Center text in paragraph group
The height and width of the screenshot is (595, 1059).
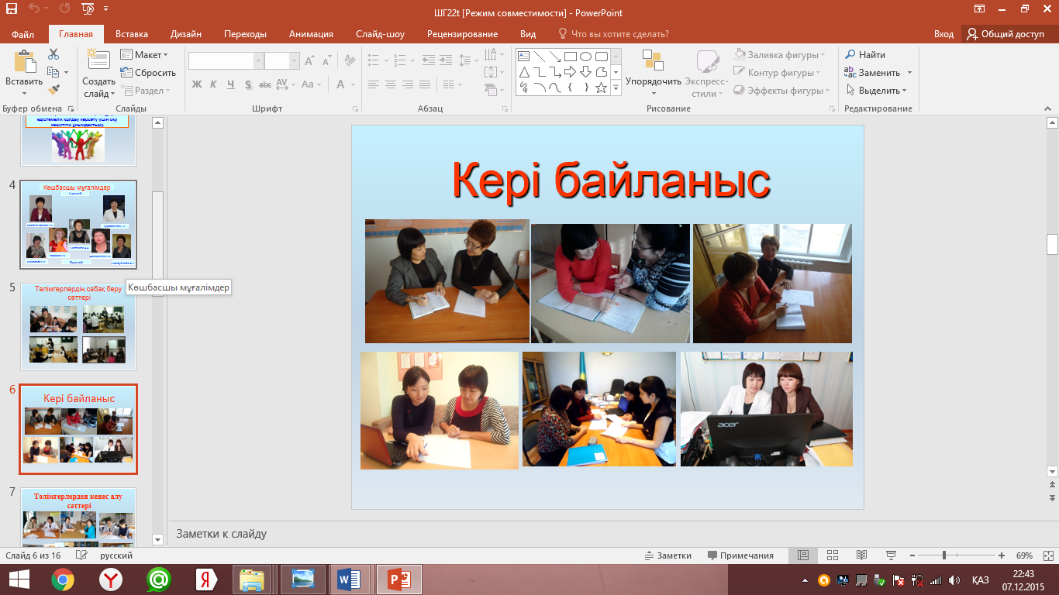[391, 84]
